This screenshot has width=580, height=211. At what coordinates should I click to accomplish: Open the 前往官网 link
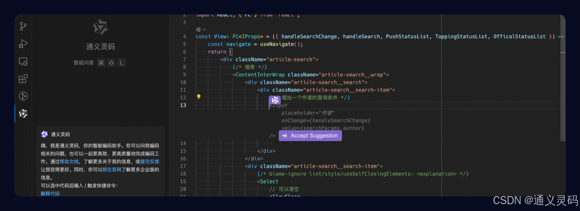pyautogui.click(x=112, y=170)
